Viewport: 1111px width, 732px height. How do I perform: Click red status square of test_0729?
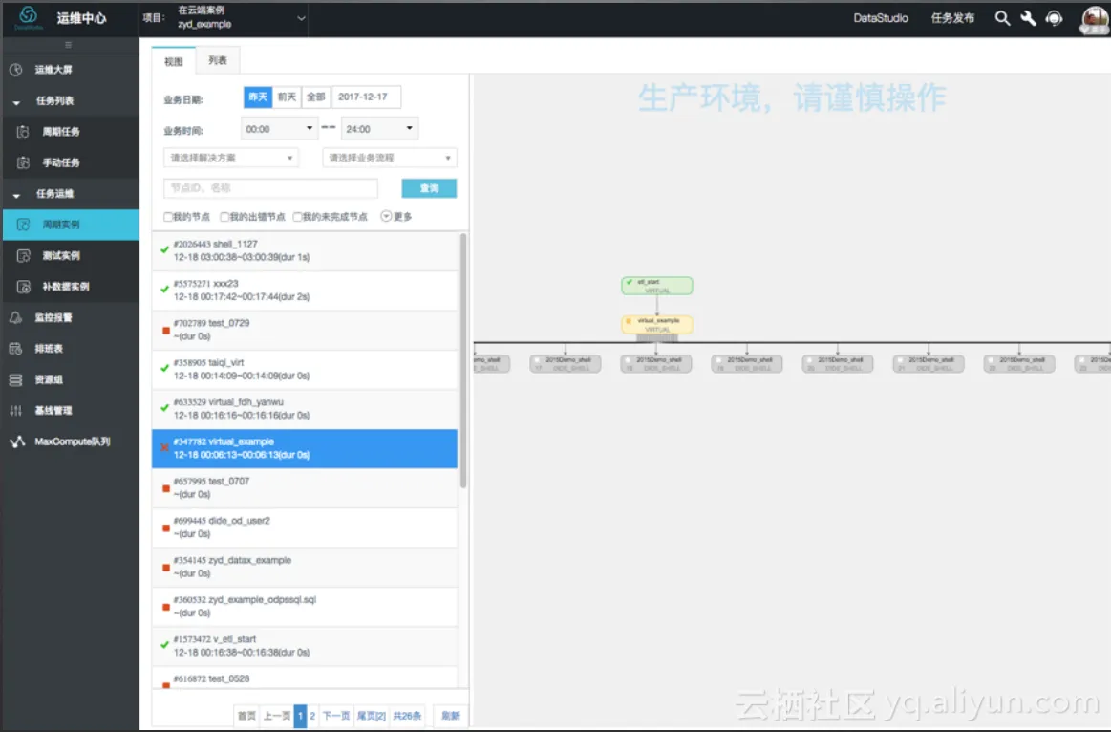[x=166, y=331]
